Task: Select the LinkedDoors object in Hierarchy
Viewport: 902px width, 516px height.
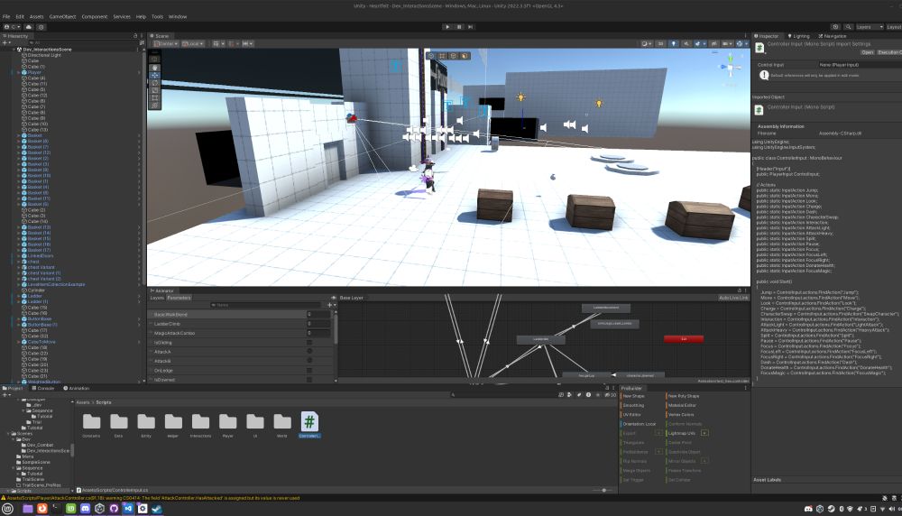Action: point(41,256)
